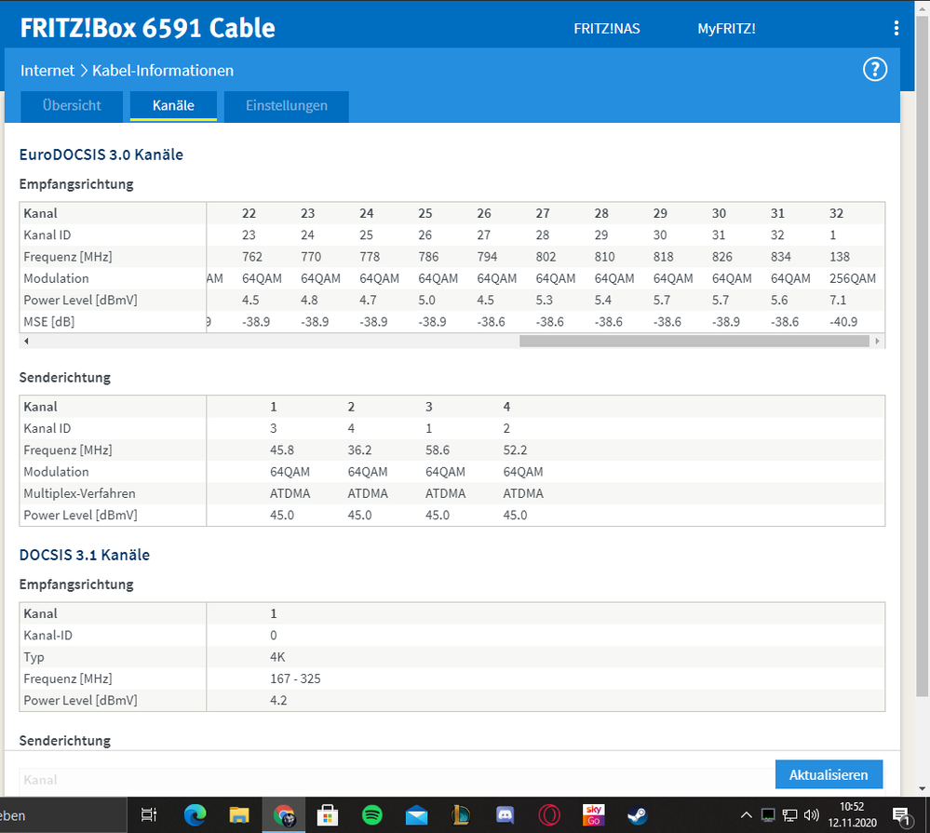Viewport: 930px width, 833px height.
Task: Click the network connection tray icon
Action: [789, 815]
